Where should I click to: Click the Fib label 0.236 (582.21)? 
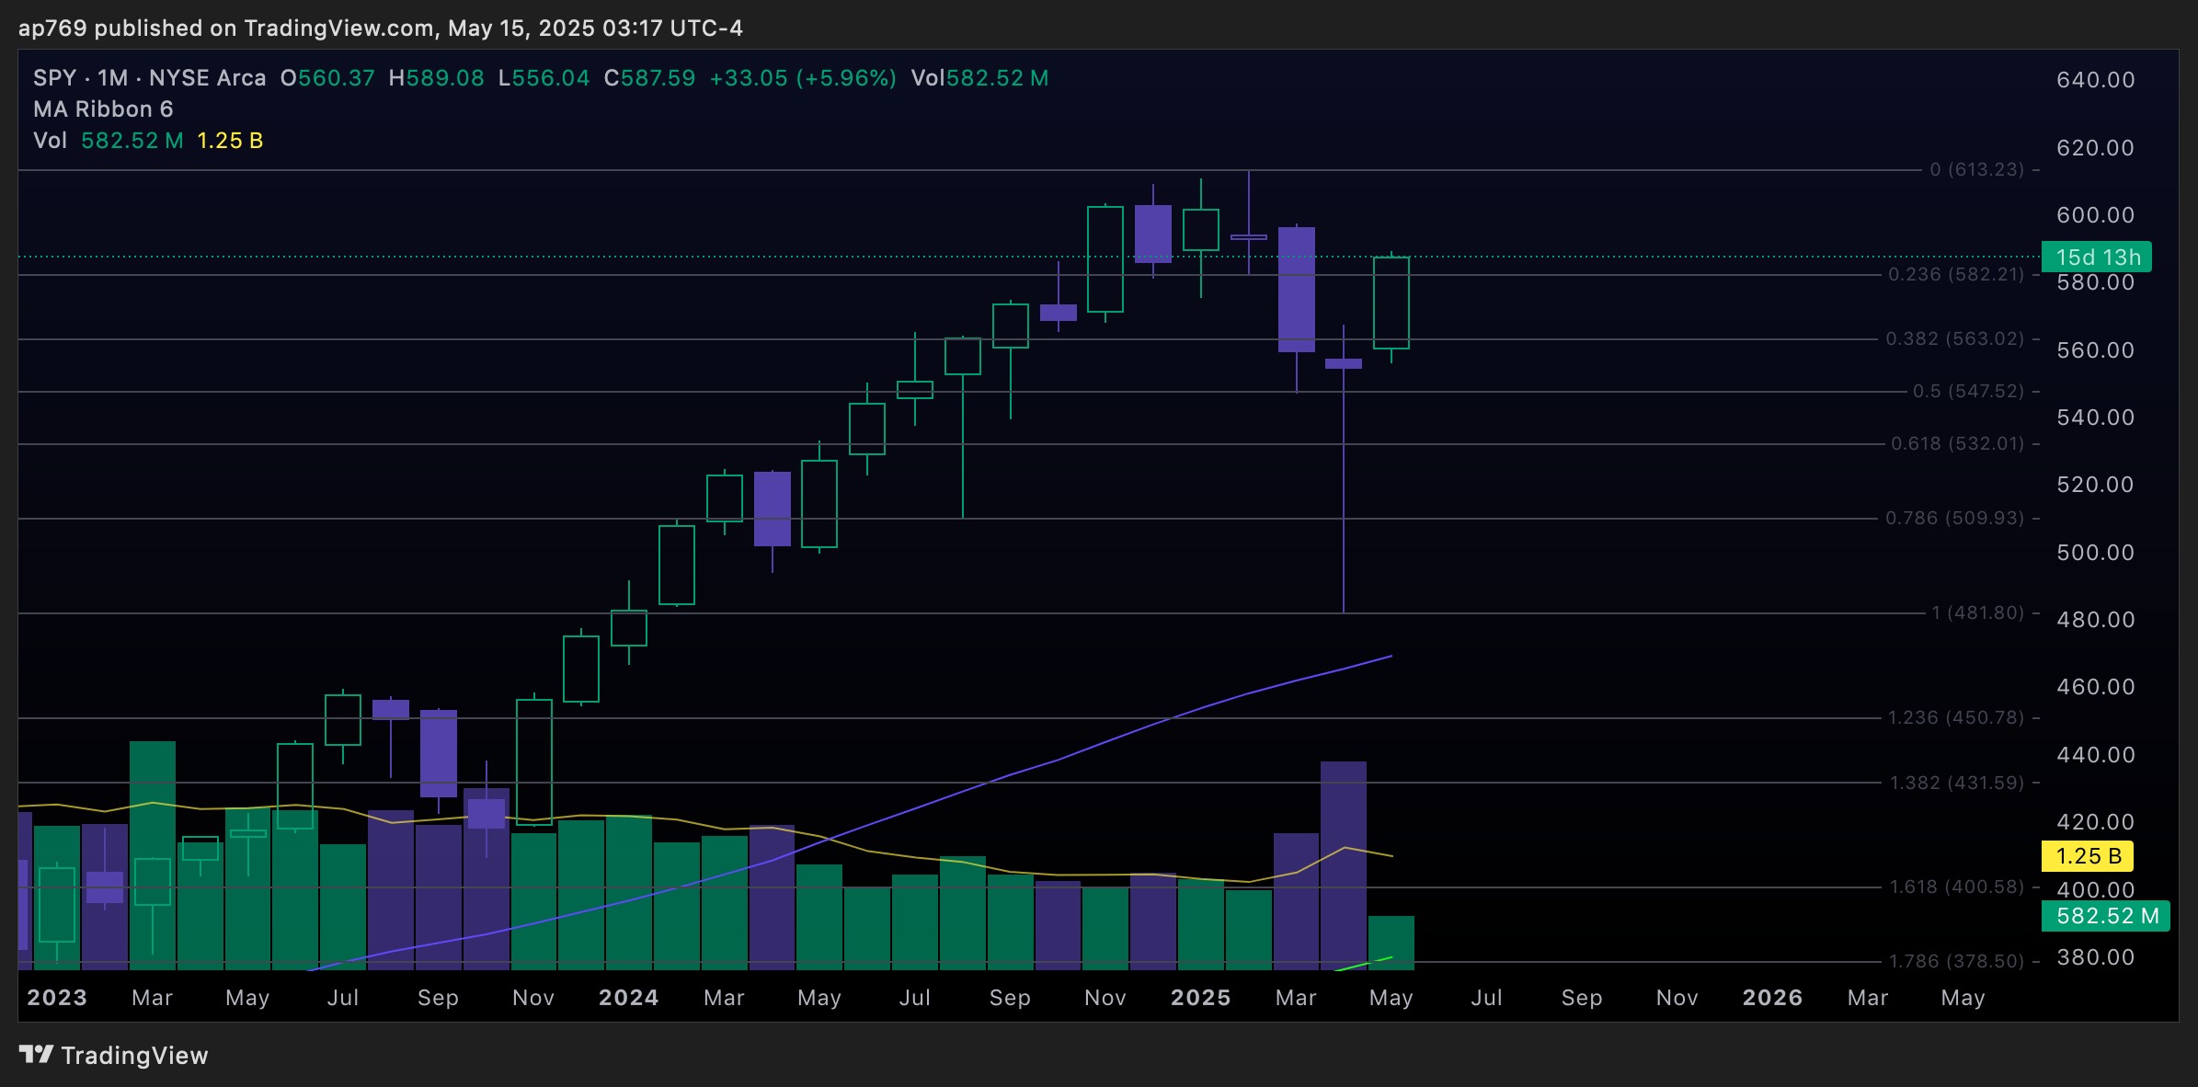click(x=1956, y=274)
